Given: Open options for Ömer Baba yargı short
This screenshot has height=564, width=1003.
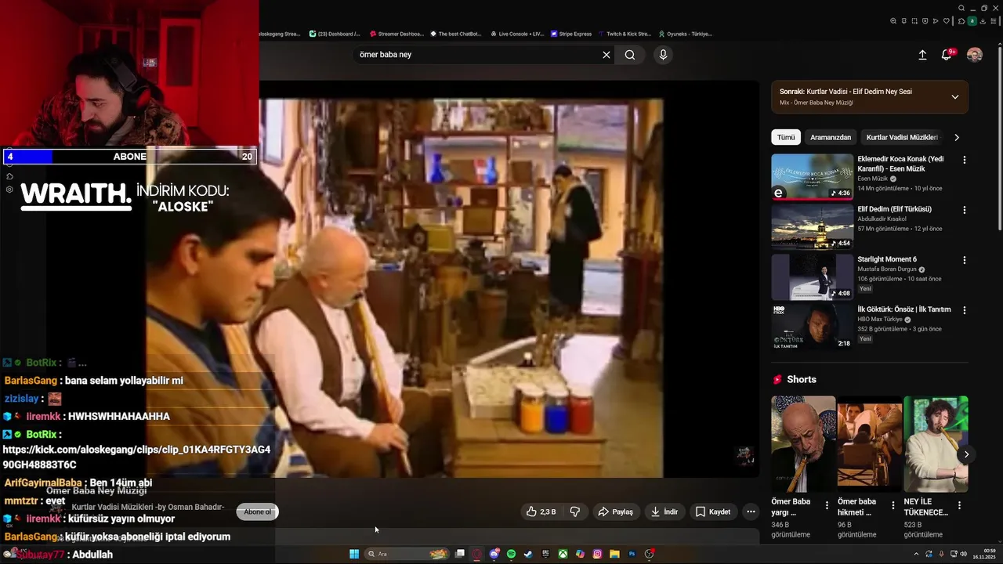Looking at the screenshot, I should click(827, 506).
